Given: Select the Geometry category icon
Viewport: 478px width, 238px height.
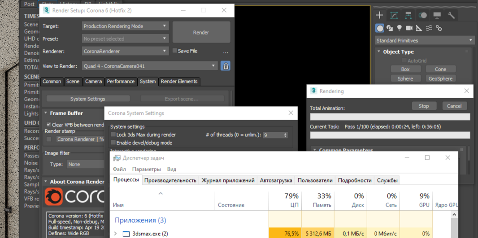Looking at the screenshot, I should (379, 28).
